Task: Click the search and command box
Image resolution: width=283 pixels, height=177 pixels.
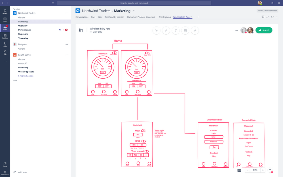Action: [134, 3]
